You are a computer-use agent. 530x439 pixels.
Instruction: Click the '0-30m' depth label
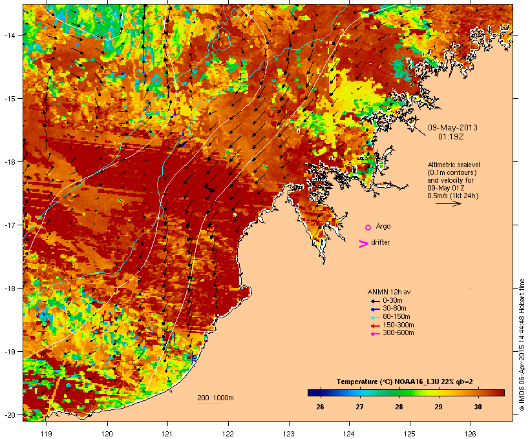click(x=392, y=300)
